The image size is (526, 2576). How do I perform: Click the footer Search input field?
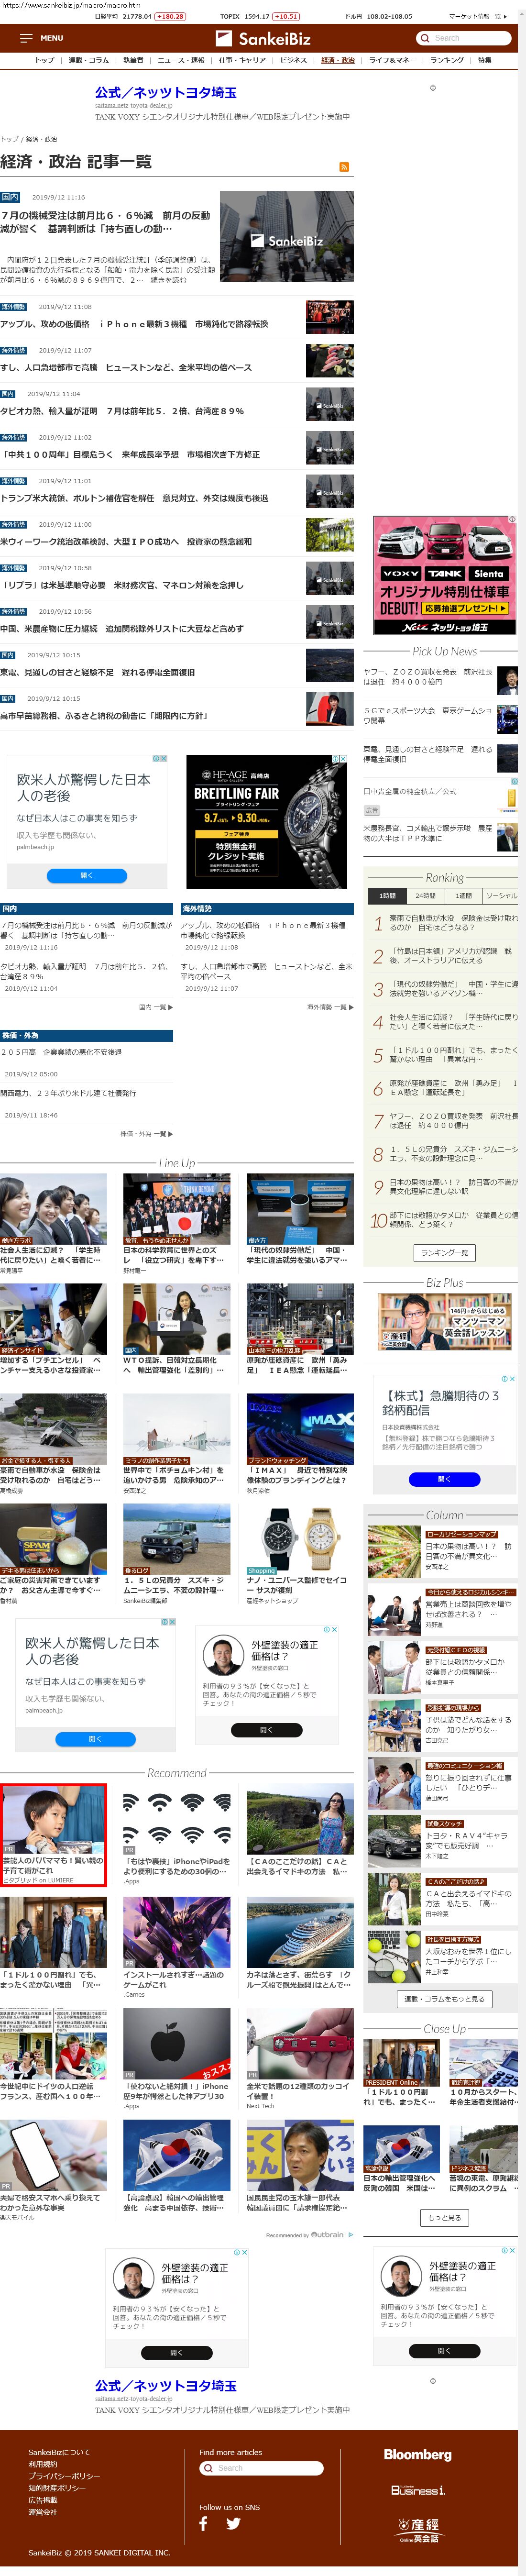coord(266,2467)
